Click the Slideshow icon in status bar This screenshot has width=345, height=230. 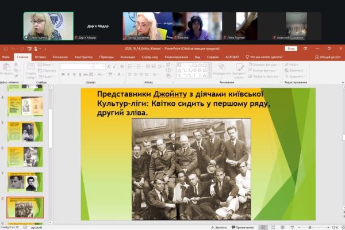292,227
